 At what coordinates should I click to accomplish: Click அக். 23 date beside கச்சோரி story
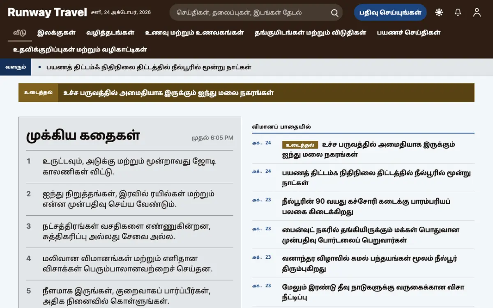tap(262, 200)
